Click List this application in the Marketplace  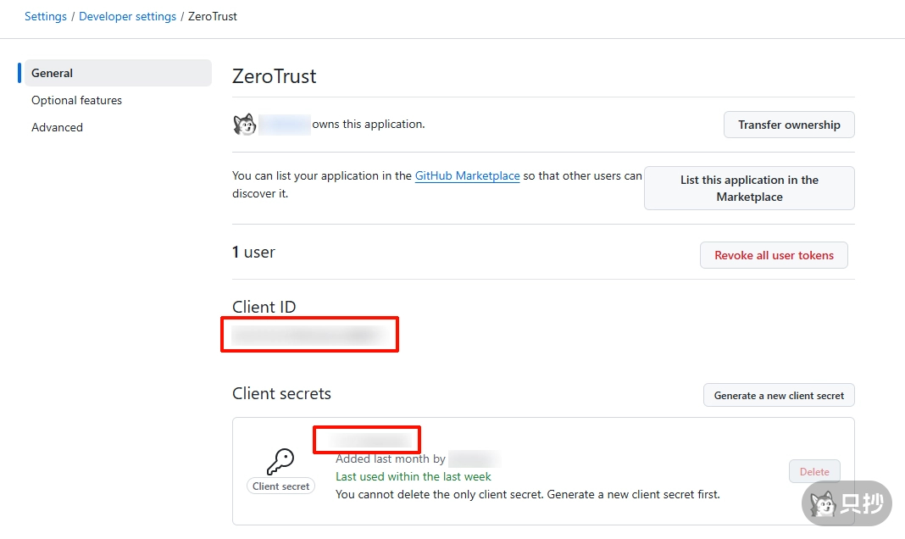pyautogui.click(x=749, y=188)
